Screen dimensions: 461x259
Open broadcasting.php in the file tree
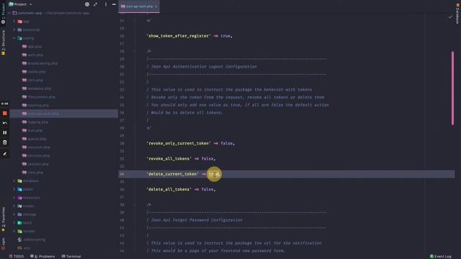tap(42, 63)
